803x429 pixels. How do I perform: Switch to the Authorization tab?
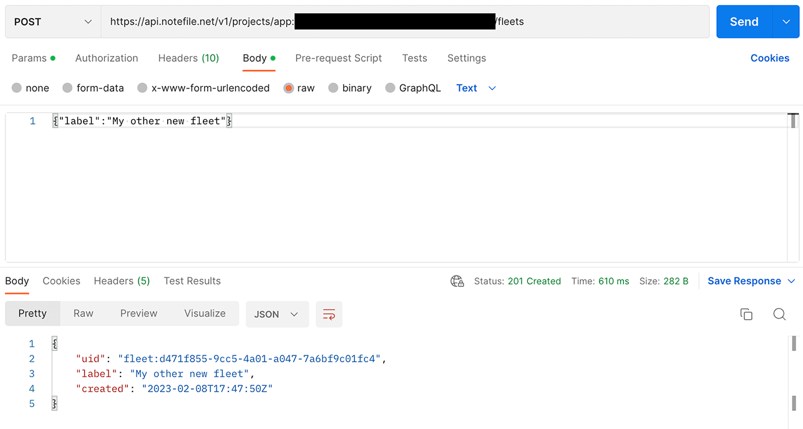[107, 58]
